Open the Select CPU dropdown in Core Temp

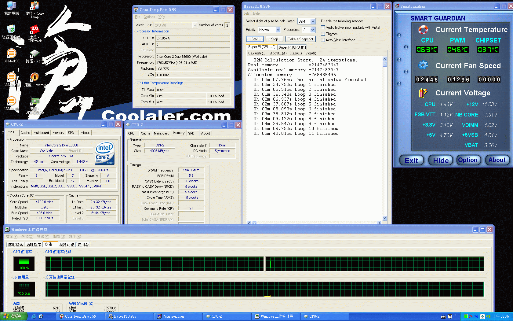pos(195,25)
